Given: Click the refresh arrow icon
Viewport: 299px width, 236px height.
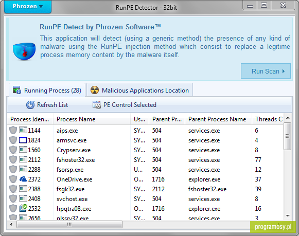Looking at the screenshot, I should pos(30,105).
